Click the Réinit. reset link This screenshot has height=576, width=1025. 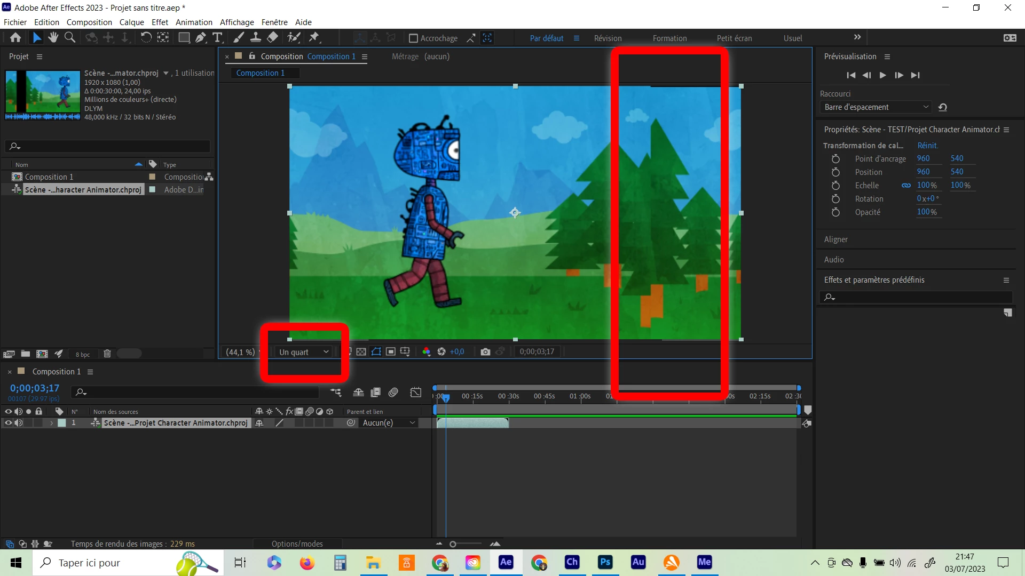(927, 146)
